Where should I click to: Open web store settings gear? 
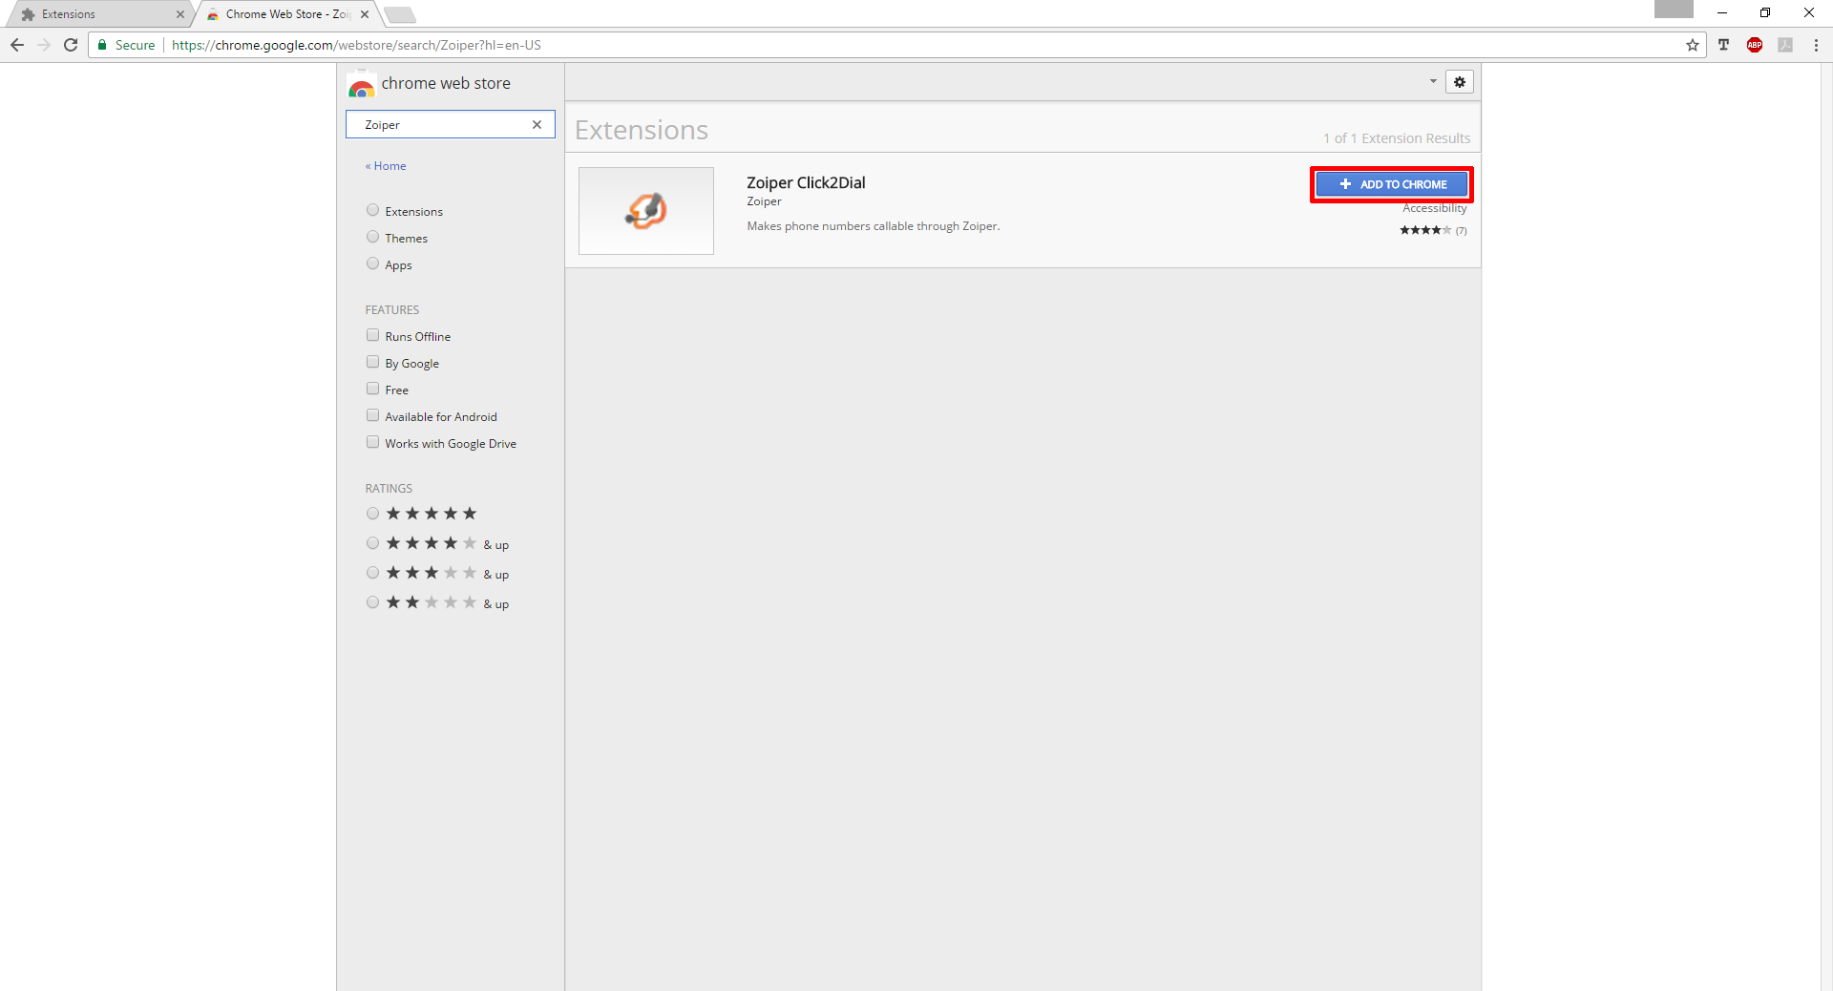click(x=1459, y=82)
